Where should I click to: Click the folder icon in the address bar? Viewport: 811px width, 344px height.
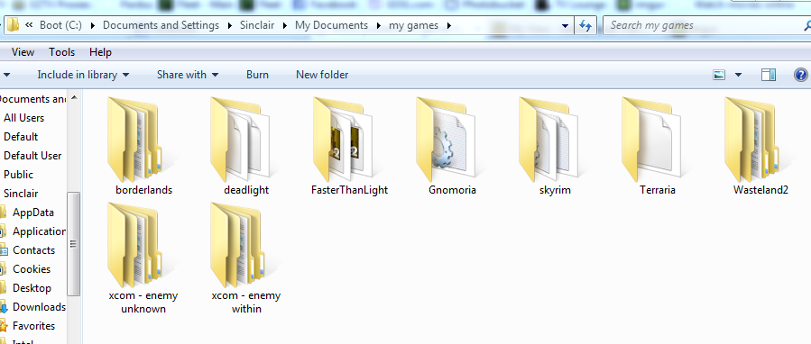coord(13,25)
